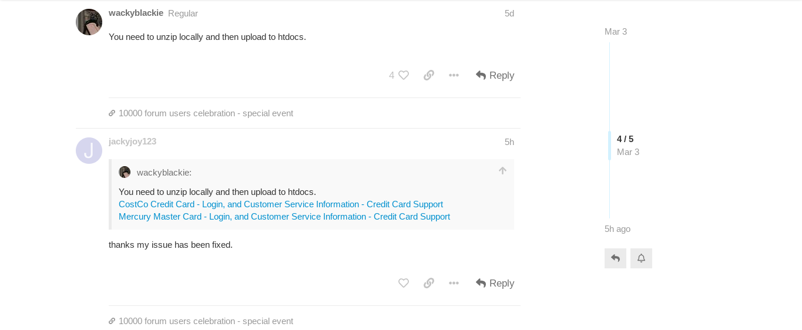802x330 pixels.
Task: Reply to jackyjoy123's post
Action: 495,283
